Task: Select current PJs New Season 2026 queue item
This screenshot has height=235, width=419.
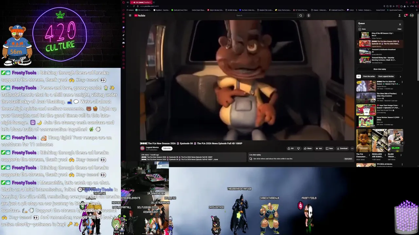Action: pos(379,44)
